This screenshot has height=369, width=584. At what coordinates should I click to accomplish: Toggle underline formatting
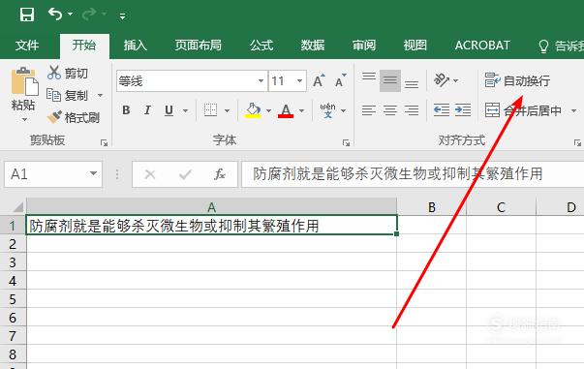tap(169, 110)
